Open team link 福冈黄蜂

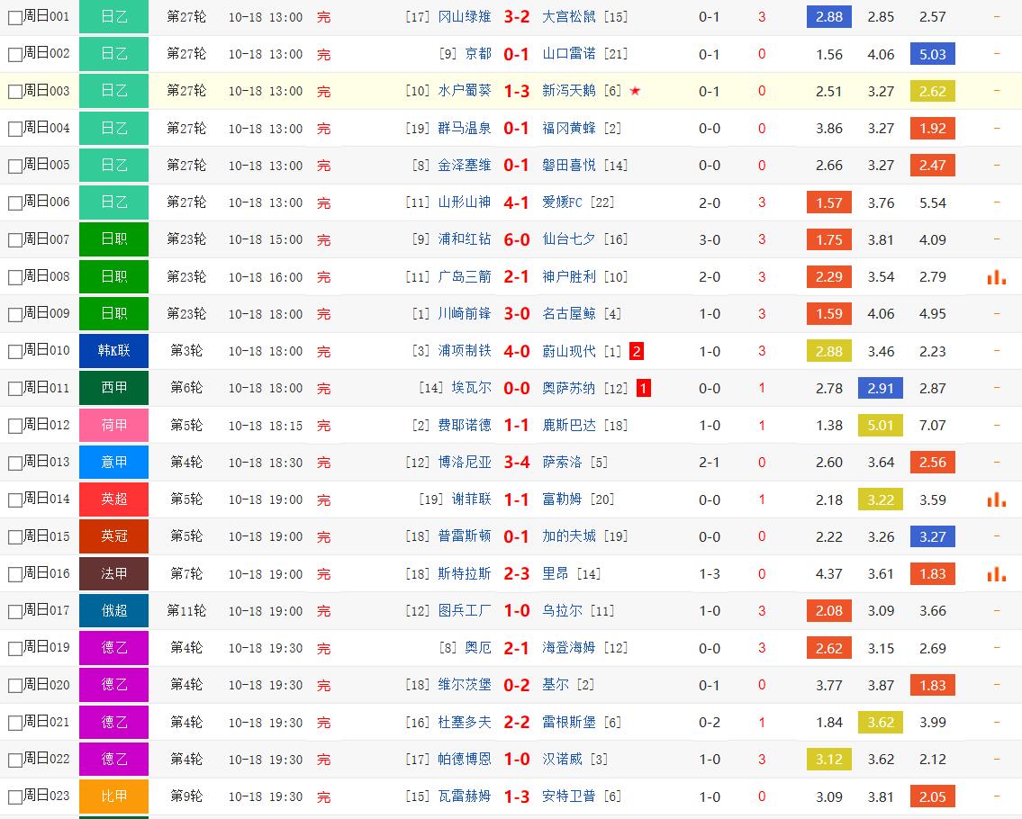tap(569, 128)
